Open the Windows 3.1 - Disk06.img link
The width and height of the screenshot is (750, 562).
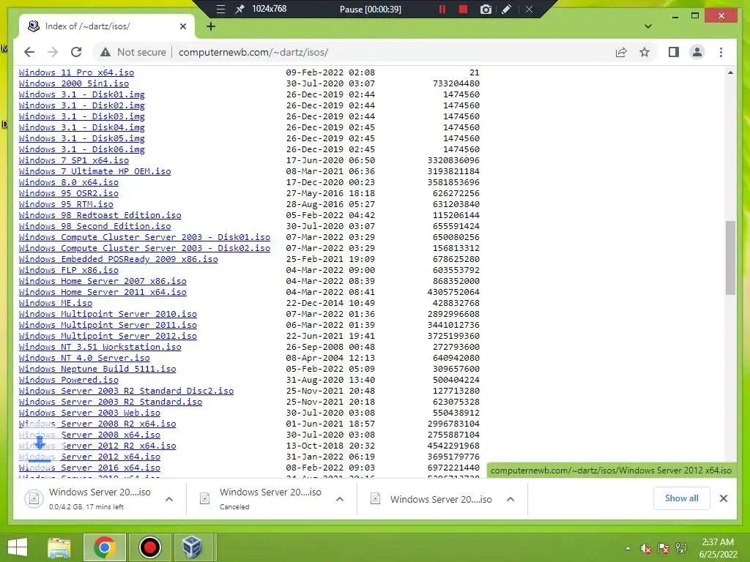(82, 149)
